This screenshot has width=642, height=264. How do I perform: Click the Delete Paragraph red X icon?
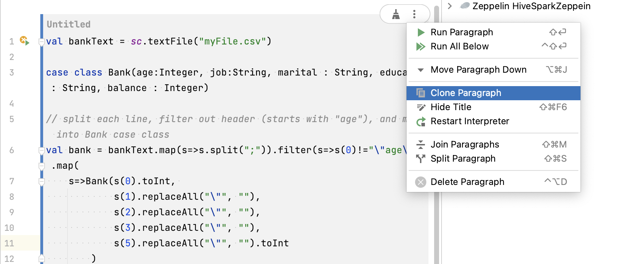[421, 182]
